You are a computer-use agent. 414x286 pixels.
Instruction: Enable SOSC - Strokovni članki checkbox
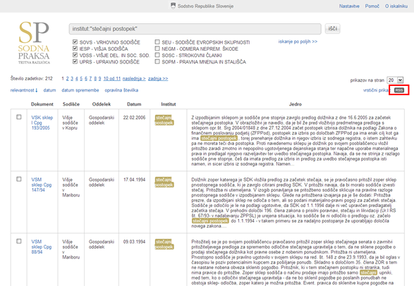[157, 55]
